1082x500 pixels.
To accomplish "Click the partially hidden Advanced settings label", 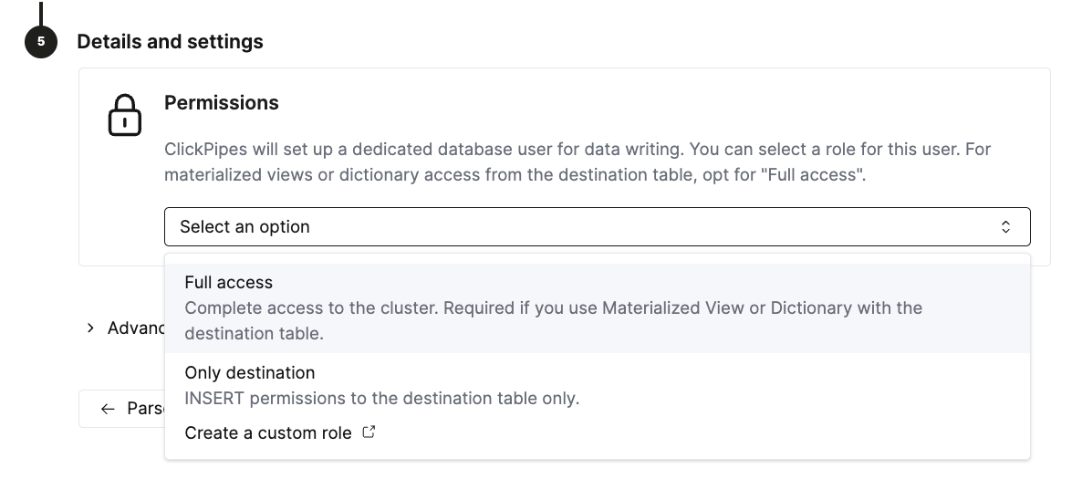I will [x=135, y=328].
